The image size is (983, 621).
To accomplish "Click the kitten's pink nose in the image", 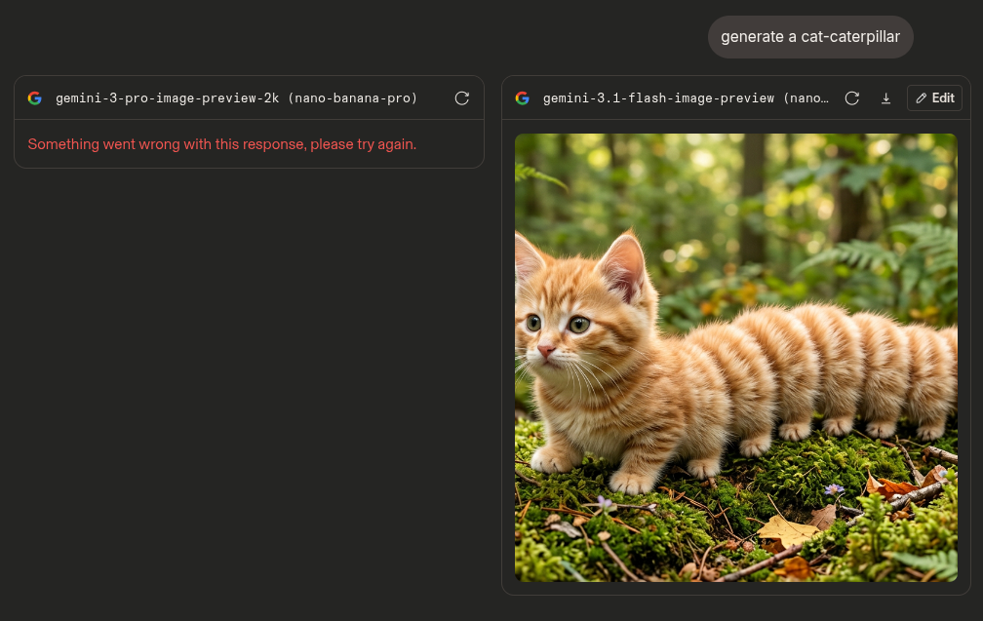I will pos(546,349).
